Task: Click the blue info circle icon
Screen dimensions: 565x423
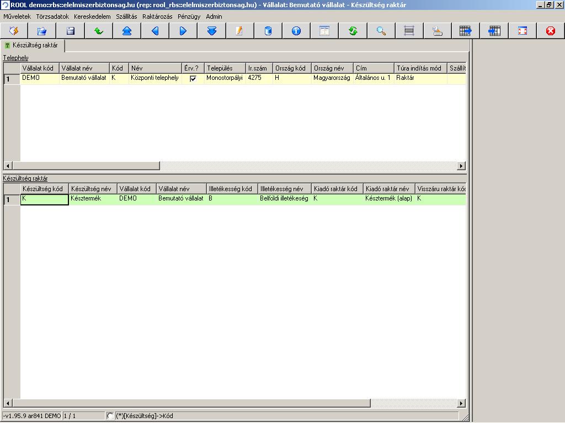Action: [296, 31]
